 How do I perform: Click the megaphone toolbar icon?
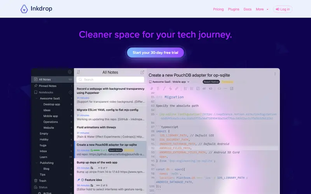210,88
